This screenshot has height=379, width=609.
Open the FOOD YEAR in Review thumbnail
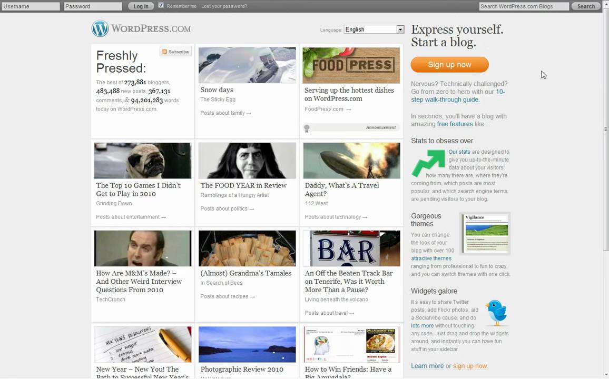tap(247, 161)
